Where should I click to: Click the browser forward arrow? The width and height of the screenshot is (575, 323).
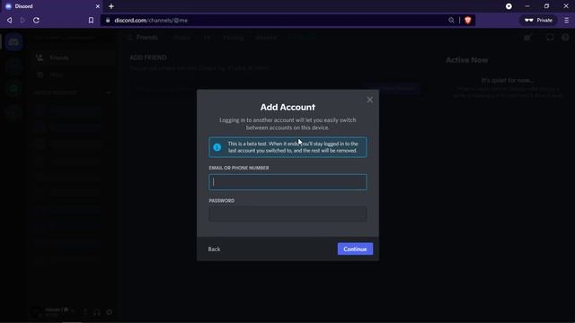[x=22, y=20]
